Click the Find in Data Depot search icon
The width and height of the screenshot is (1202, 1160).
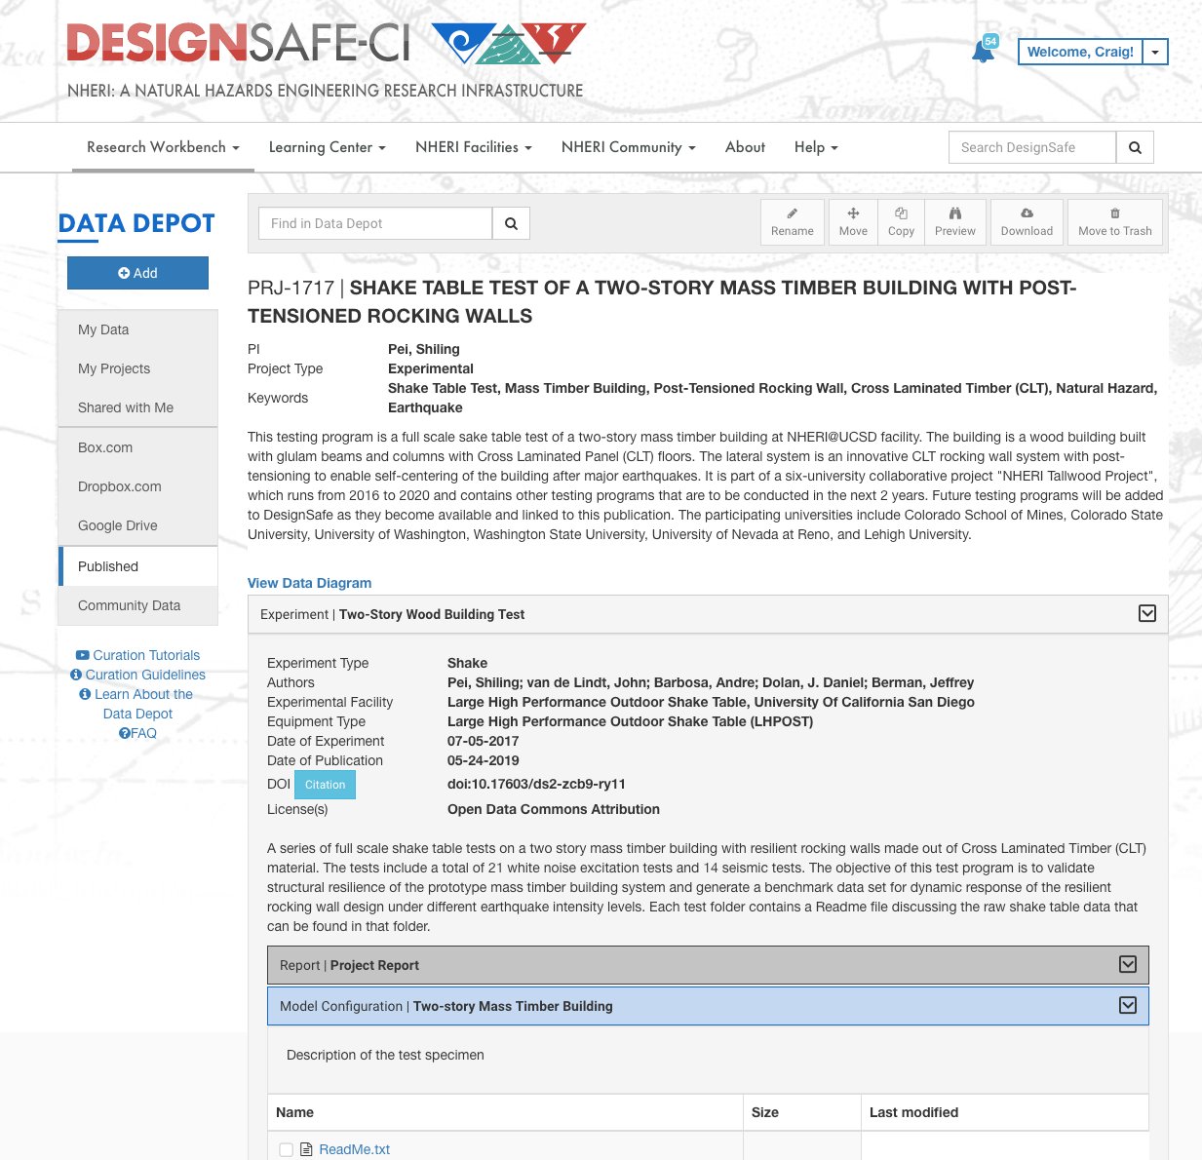(511, 223)
